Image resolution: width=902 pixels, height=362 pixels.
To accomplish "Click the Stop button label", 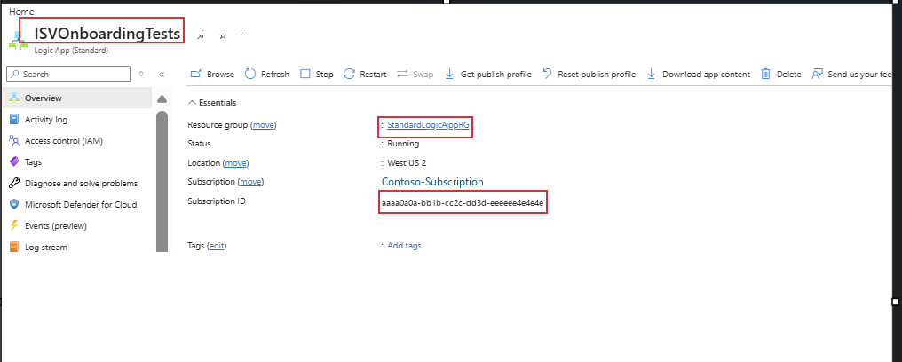I will click(324, 75).
